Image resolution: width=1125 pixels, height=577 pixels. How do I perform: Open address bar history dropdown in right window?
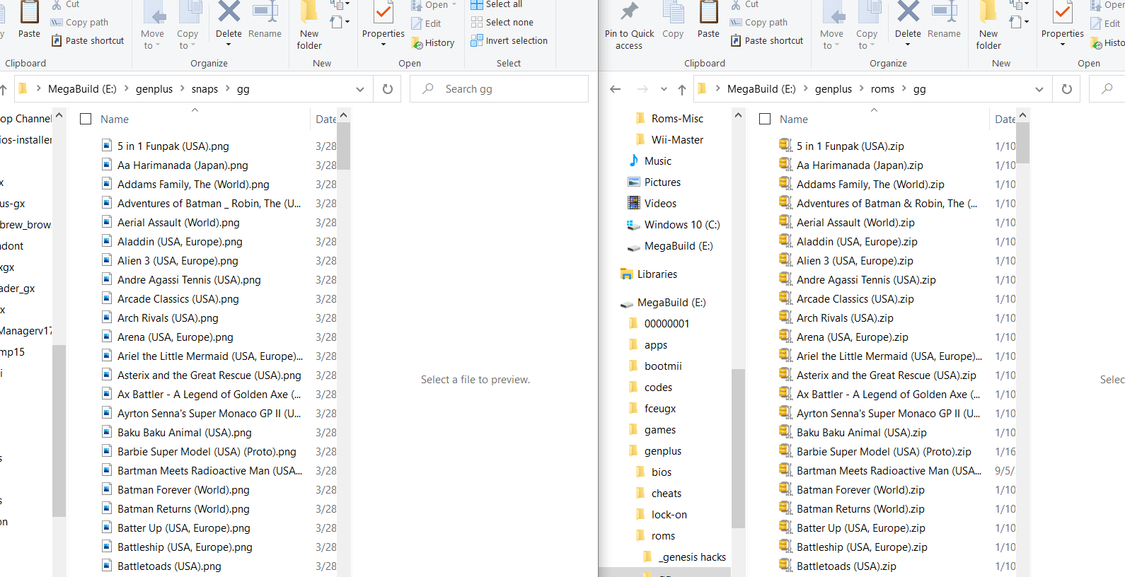pyautogui.click(x=1039, y=89)
